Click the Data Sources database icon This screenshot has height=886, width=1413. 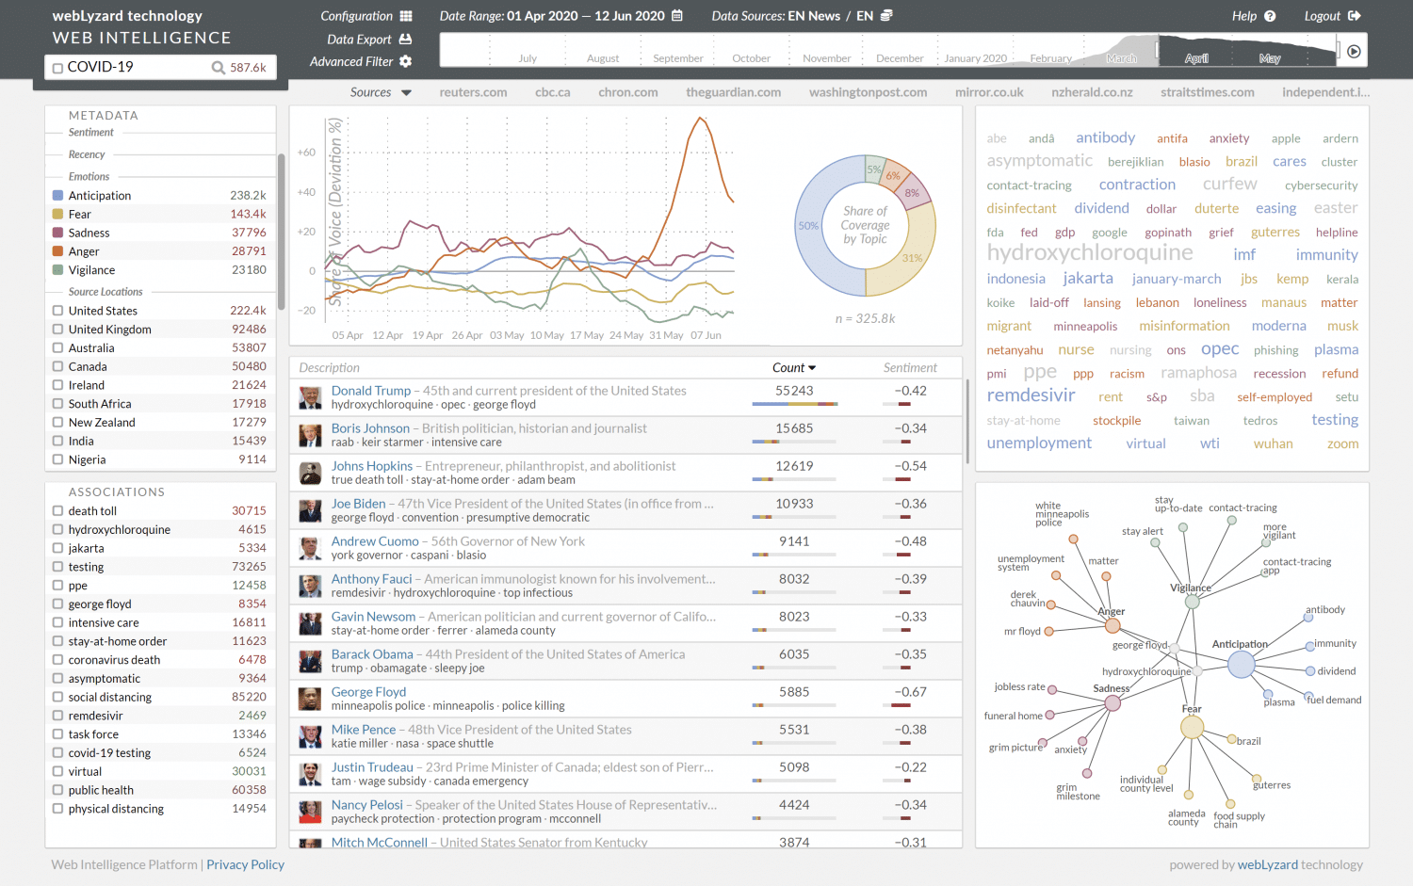click(886, 16)
